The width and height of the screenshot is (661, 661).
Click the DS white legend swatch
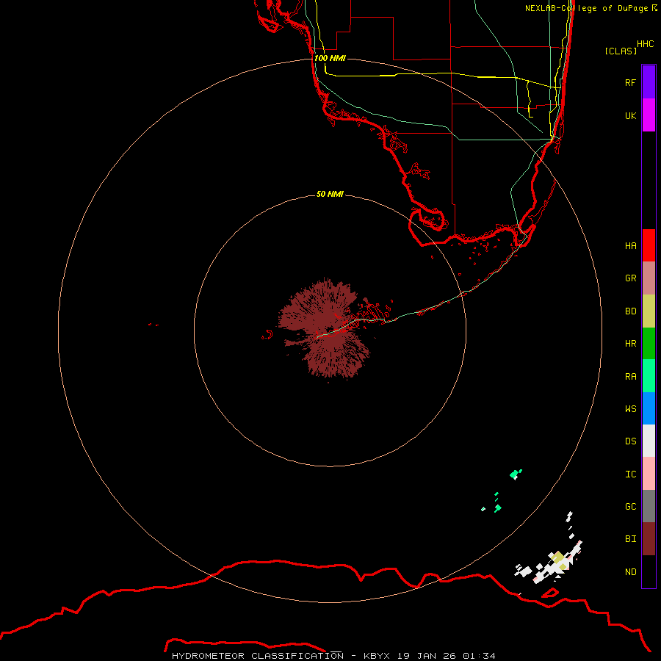point(649,441)
